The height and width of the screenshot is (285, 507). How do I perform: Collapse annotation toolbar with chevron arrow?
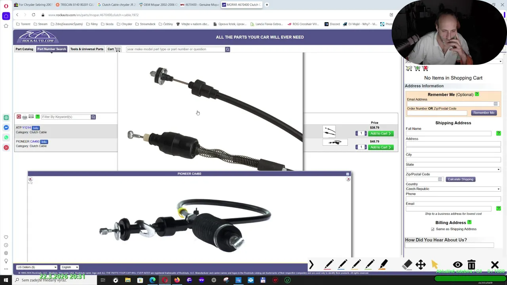pos(311,265)
